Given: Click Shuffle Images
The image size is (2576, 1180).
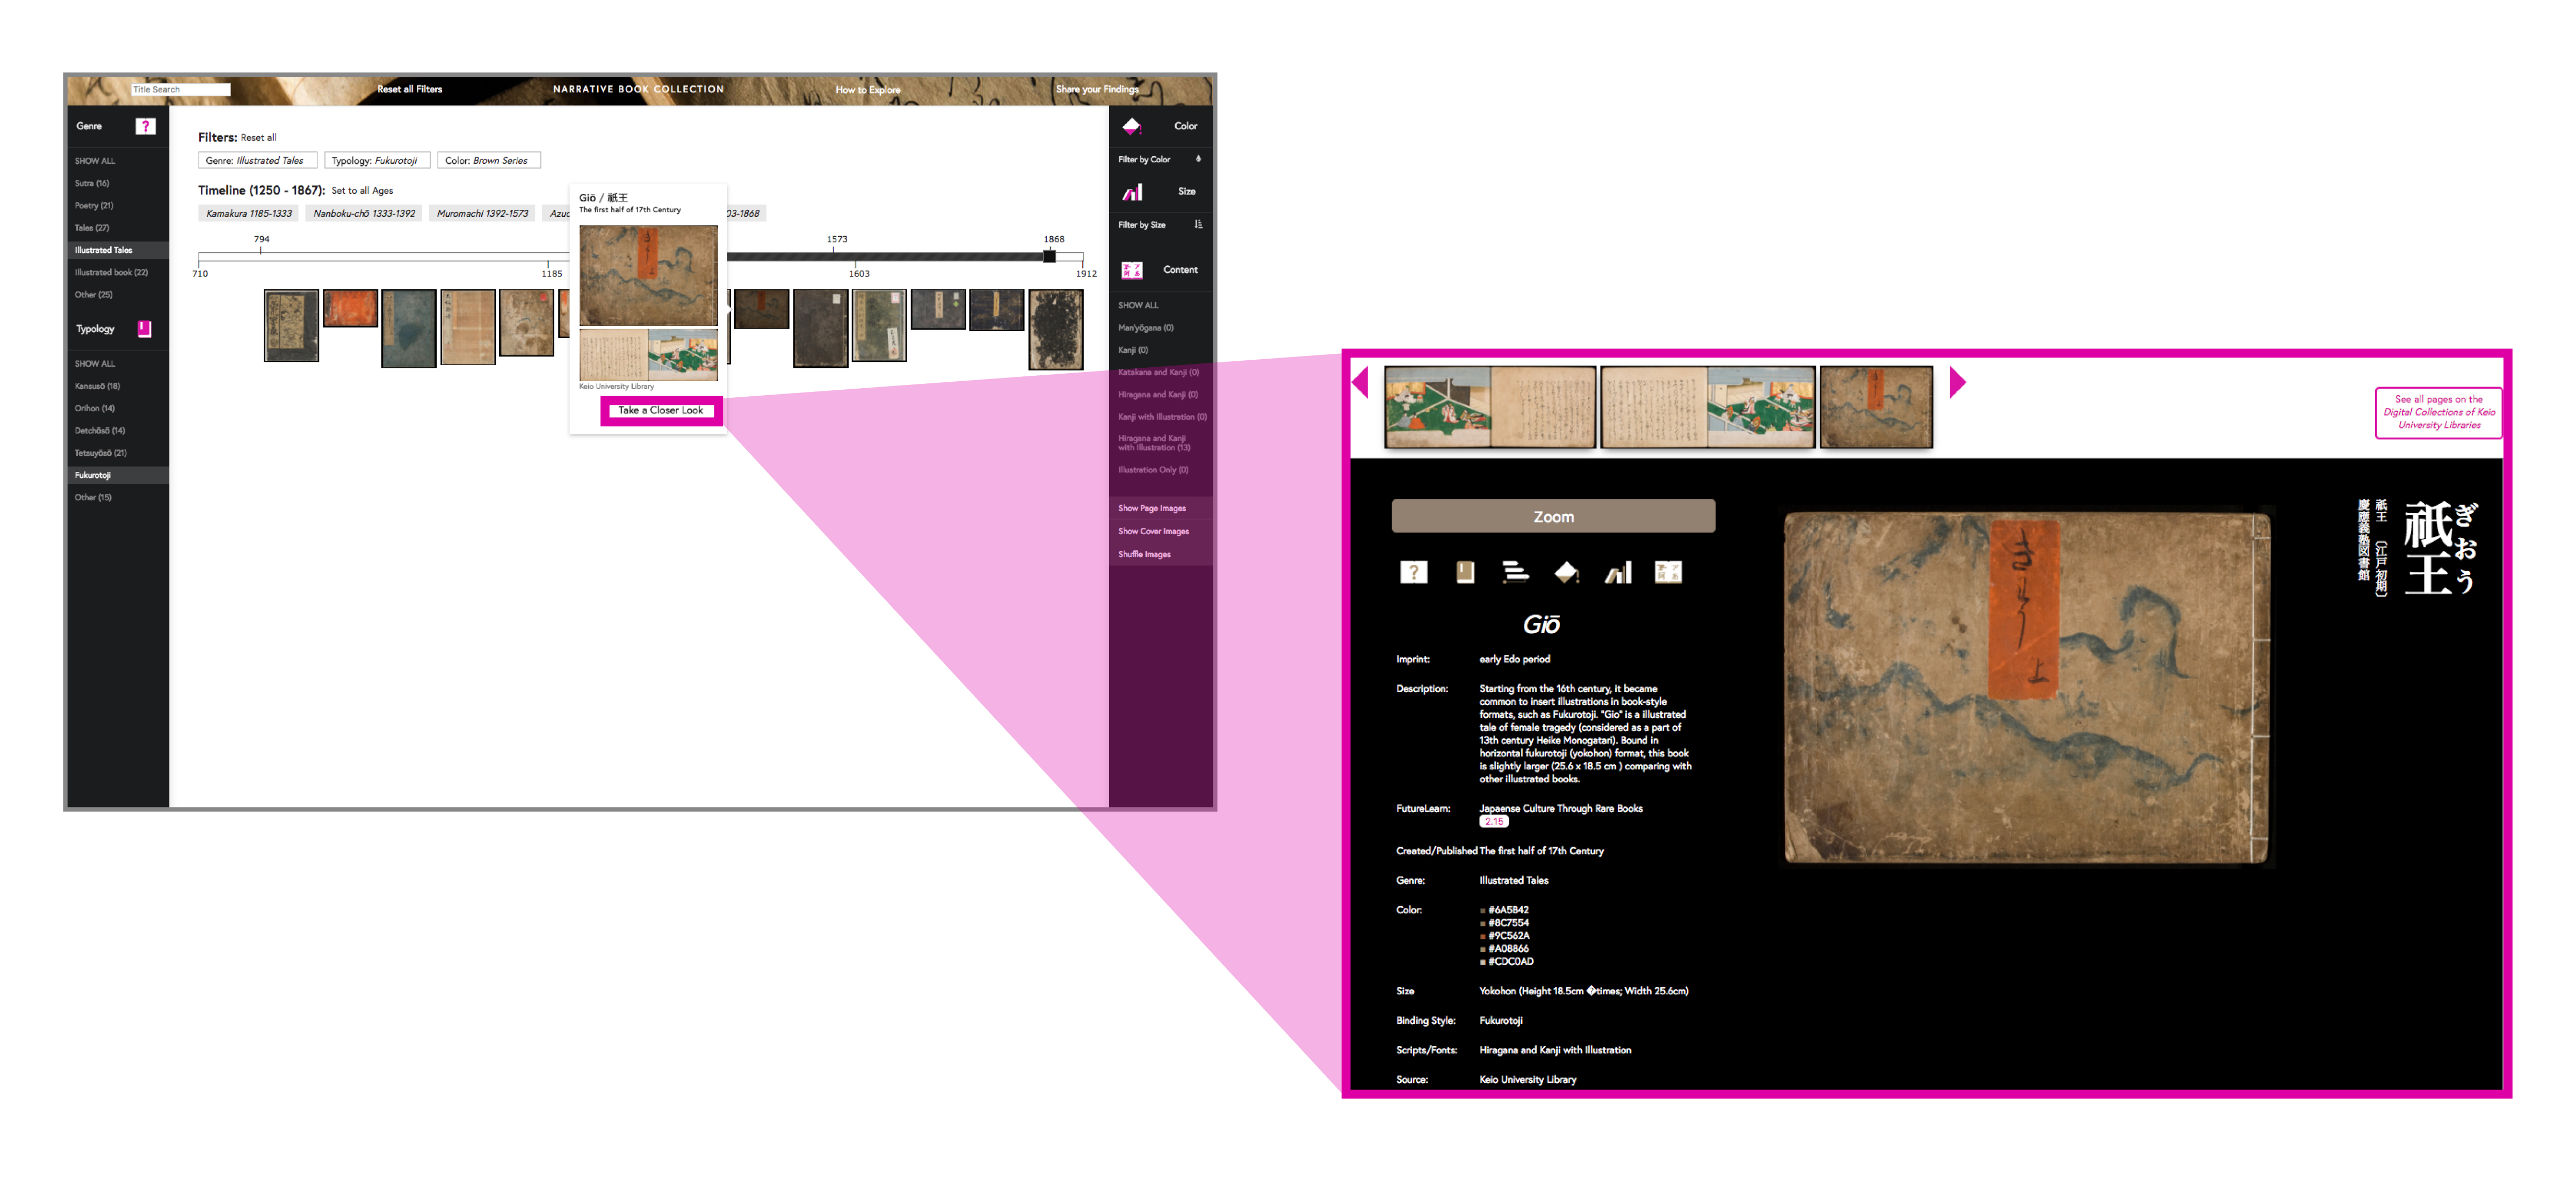Looking at the screenshot, I should [x=1144, y=555].
